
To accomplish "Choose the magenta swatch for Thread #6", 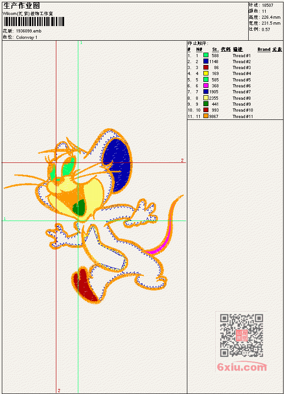I will click(206, 86).
